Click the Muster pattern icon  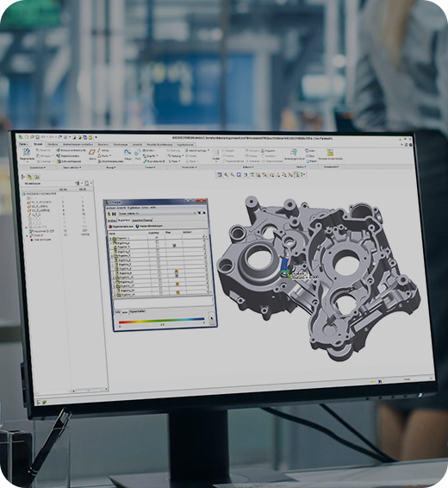(x=215, y=153)
